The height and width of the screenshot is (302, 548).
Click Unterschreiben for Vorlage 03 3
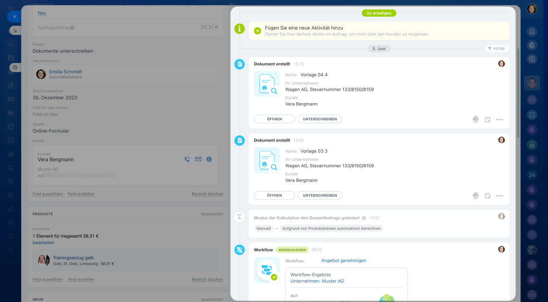click(320, 195)
